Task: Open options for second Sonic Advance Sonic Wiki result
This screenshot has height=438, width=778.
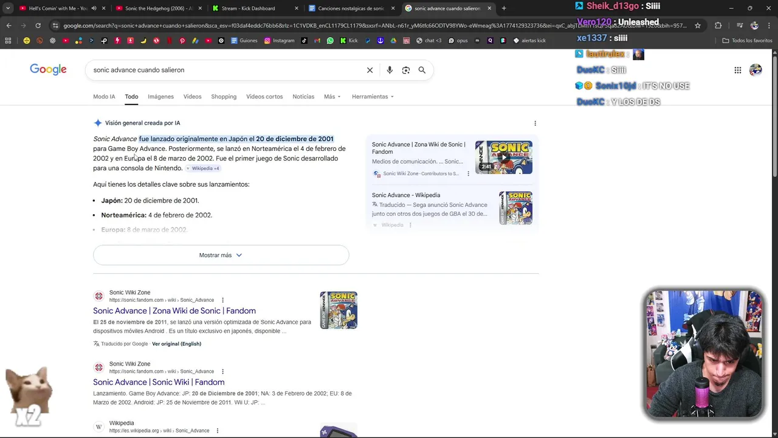Action: point(222,371)
